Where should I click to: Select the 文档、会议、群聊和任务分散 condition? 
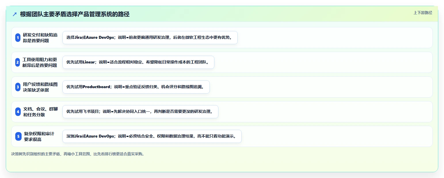[x=41, y=112]
